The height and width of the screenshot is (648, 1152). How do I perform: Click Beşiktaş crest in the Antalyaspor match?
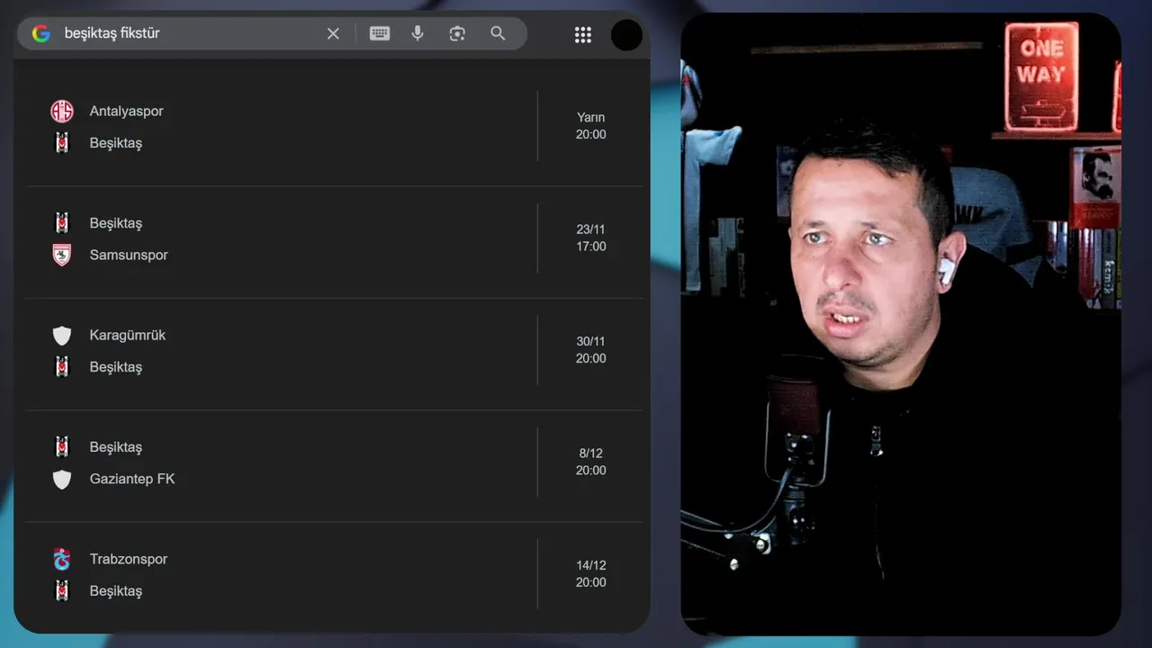[61, 143]
